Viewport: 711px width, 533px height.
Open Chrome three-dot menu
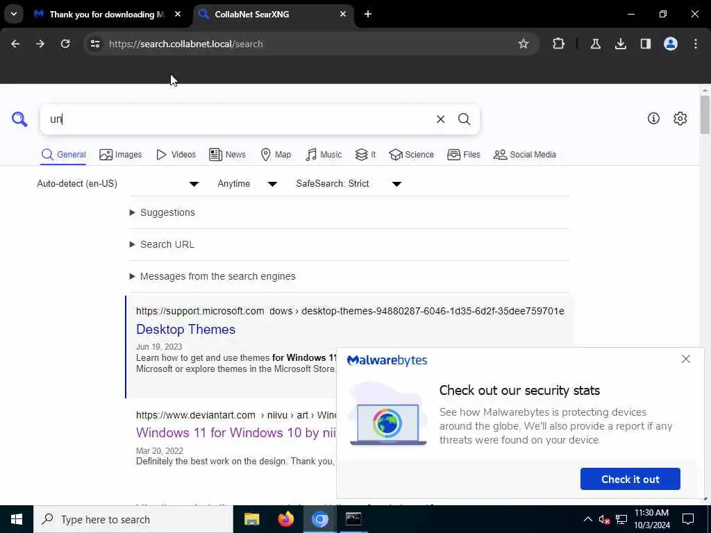pos(696,44)
